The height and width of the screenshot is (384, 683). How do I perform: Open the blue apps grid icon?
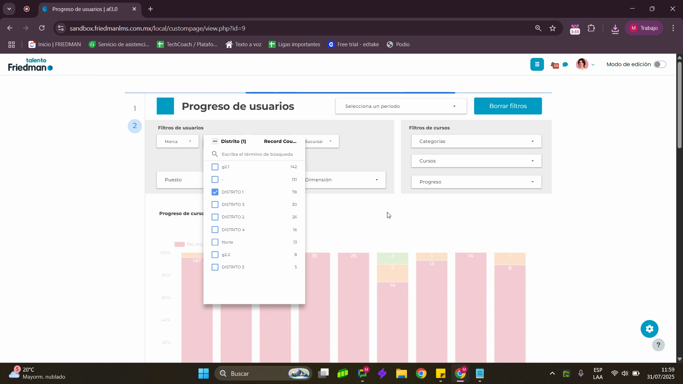(537, 64)
